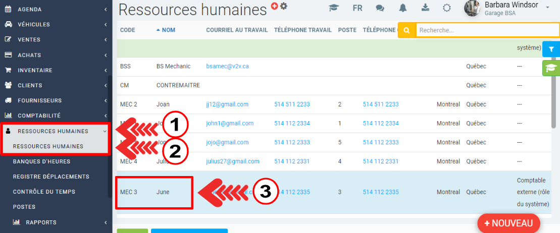Click the download icon in the header
The image size is (560, 233).
[425, 8]
